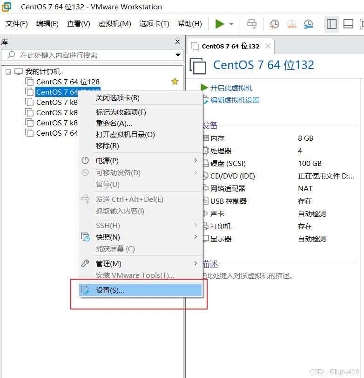
Task: Toggle the library sidebar view icon
Action: tap(331, 24)
